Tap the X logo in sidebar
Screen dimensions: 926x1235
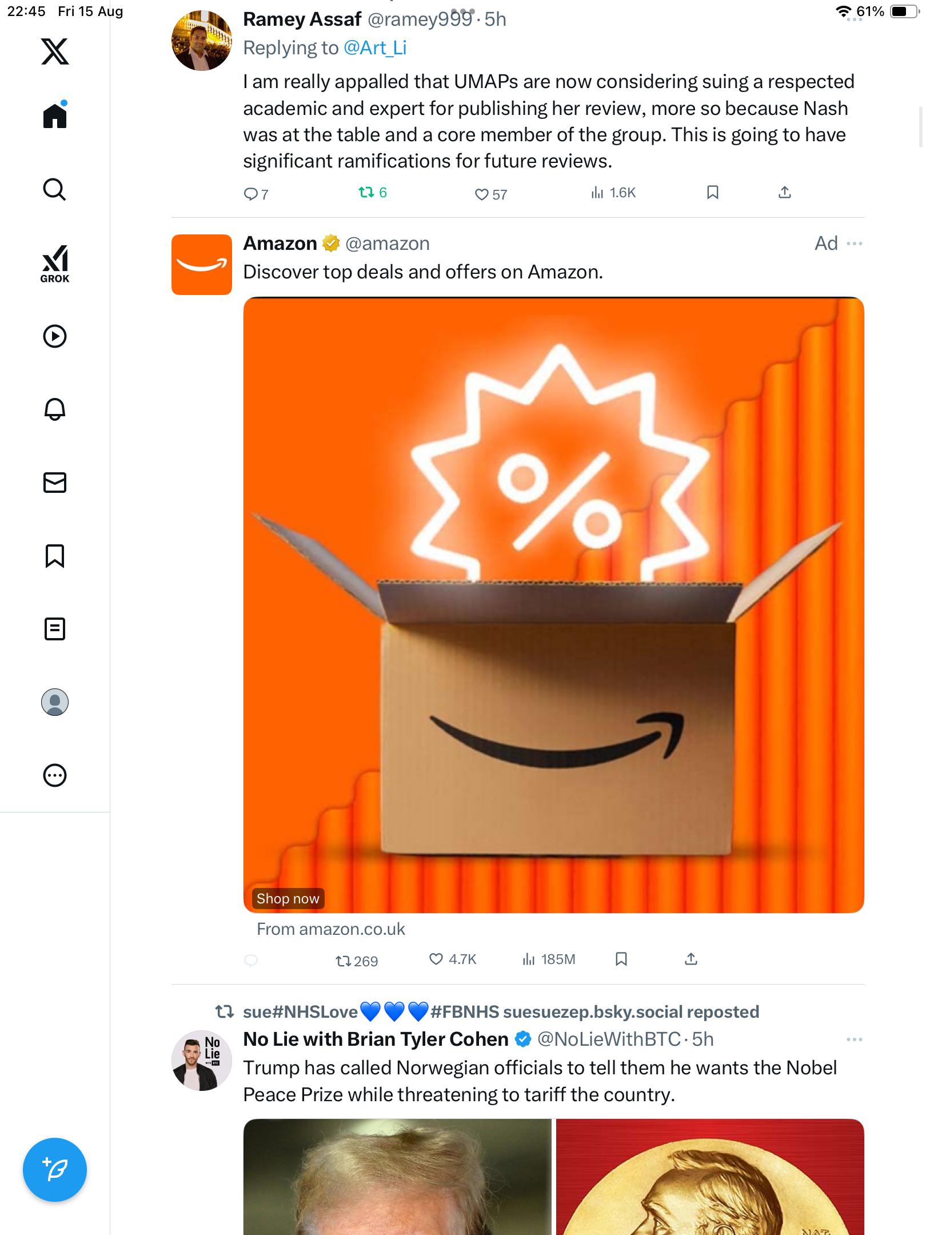(x=55, y=51)
